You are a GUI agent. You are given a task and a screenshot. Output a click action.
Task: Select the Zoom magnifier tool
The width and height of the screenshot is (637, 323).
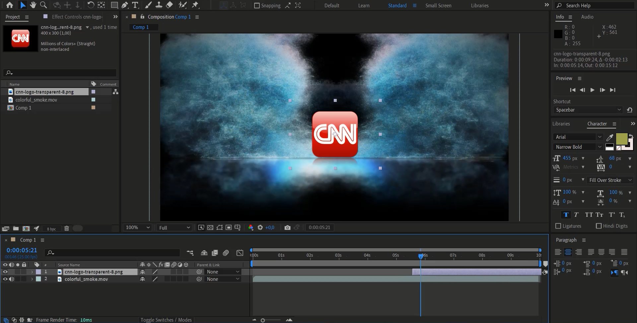[x=43, y=5]
